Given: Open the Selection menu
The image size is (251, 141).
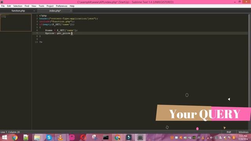Looking at the screenshot, I should pos(18,6).
